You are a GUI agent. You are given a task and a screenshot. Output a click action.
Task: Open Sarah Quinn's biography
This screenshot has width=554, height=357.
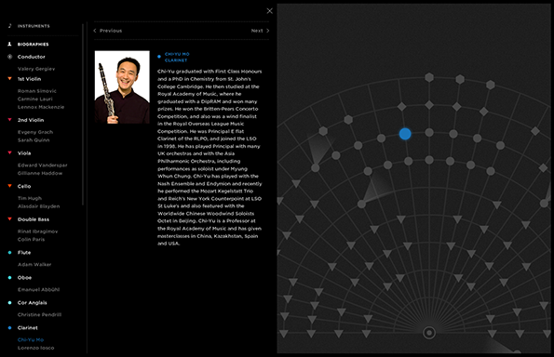34,140
